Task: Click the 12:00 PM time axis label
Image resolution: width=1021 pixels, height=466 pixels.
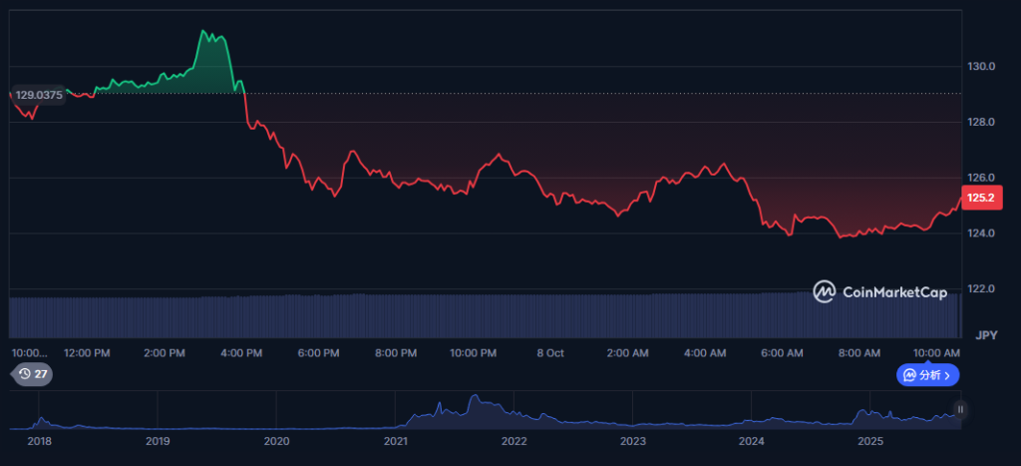Action: pyautogui.click(x=87, y=353)
